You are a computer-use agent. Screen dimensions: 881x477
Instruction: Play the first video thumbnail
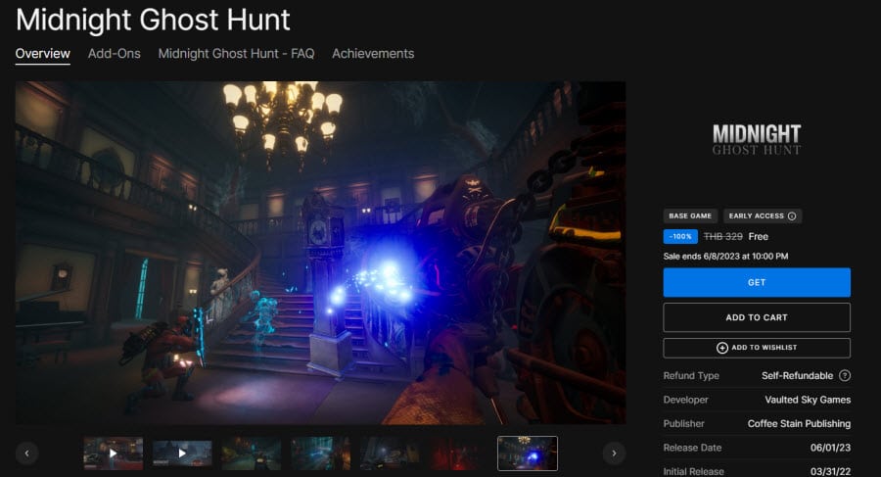point(113,453)
